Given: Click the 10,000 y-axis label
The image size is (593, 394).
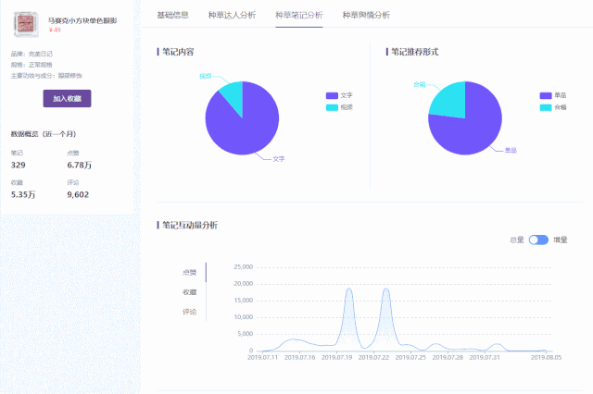Looking at the screenshot, I should pyautogui.click(x=243, y=317).
